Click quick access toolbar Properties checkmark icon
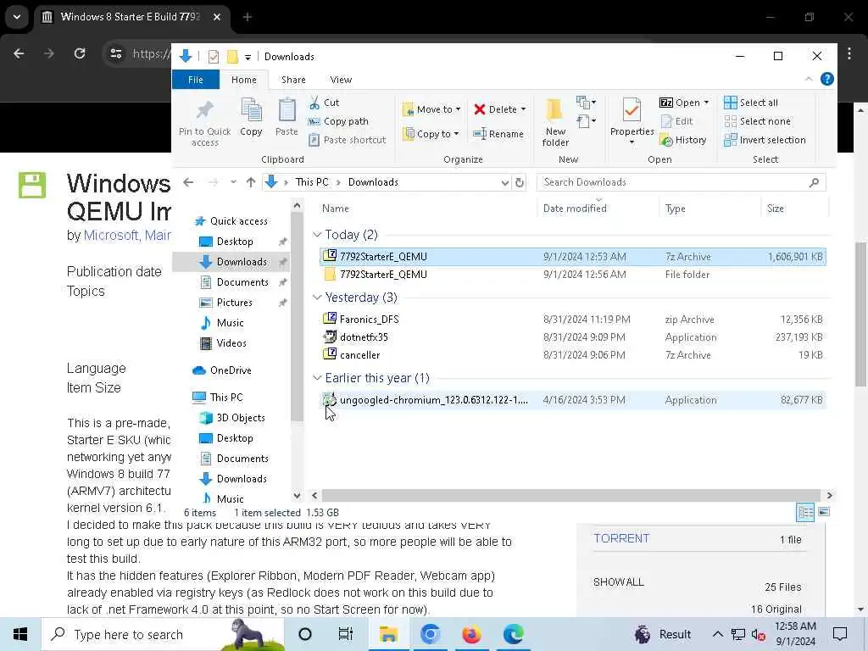Screen dimensions: 868x651 214,57
